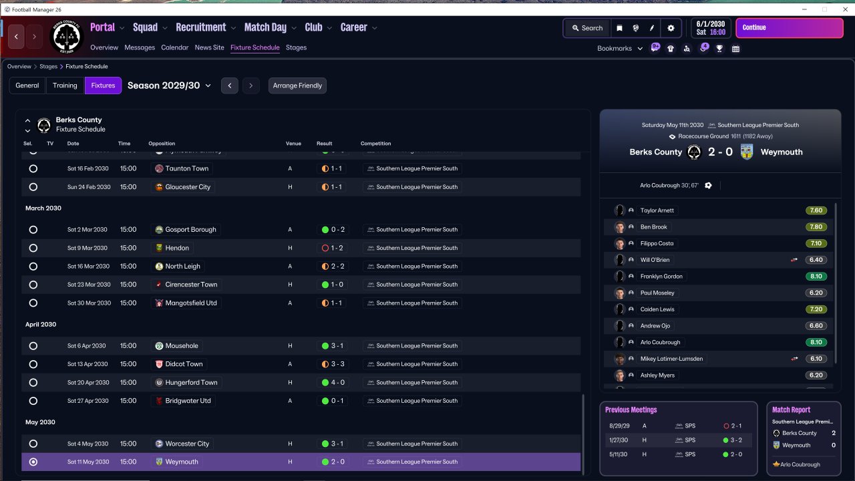Click the substitution arrow icon for Will O'Brien

click(x=794, y=260)
